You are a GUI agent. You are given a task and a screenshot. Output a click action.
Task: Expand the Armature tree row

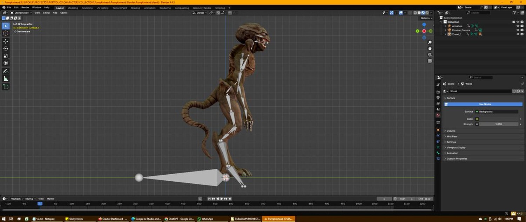(446, 26)
